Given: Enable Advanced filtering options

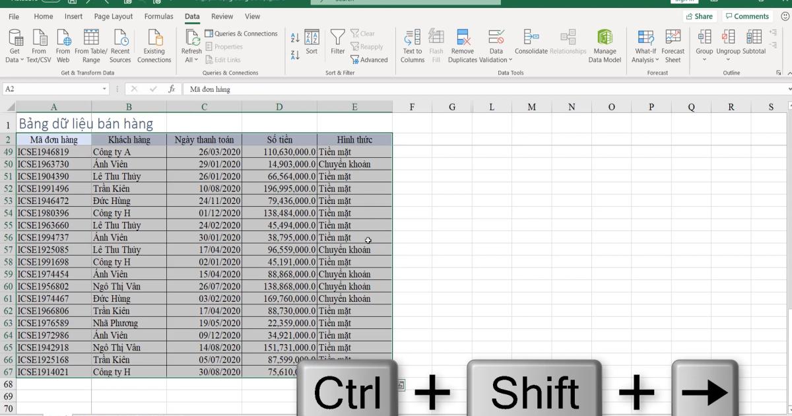Looking at the screenshot, I should point(370,59).
